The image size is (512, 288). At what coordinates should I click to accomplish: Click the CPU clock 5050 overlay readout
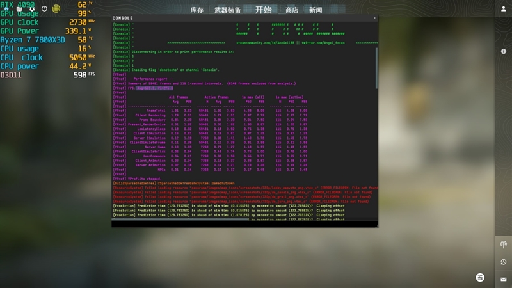tap(47, 58)
